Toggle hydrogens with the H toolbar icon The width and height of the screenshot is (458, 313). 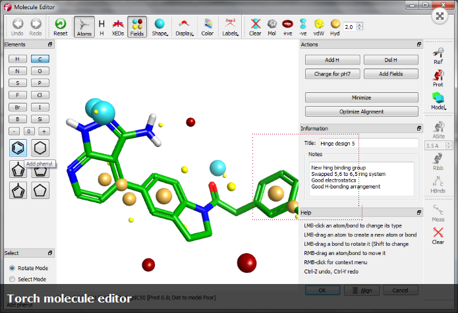(101, 27)
